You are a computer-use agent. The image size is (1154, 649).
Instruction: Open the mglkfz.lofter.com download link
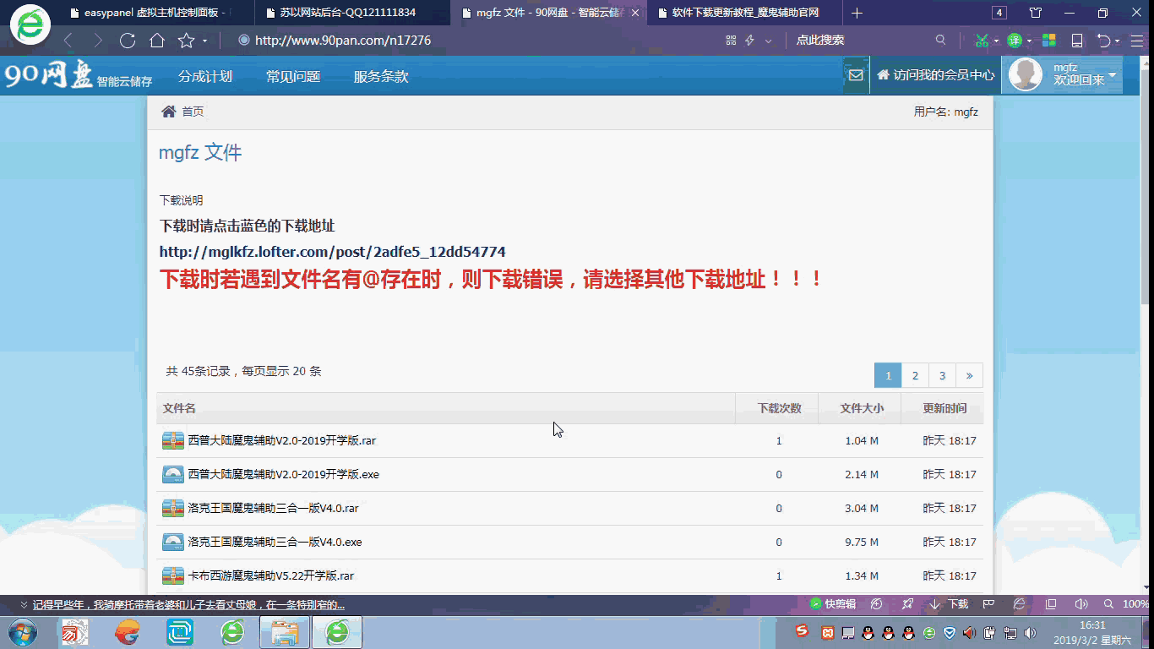coord(333,252)
